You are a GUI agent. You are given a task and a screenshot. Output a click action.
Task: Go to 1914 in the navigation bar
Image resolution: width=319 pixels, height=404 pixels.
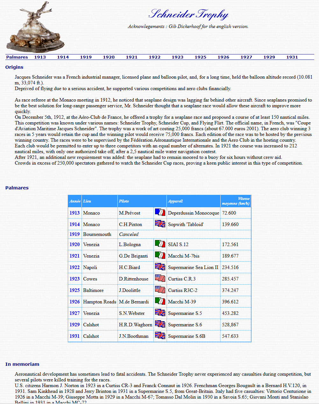click(63, 57)
